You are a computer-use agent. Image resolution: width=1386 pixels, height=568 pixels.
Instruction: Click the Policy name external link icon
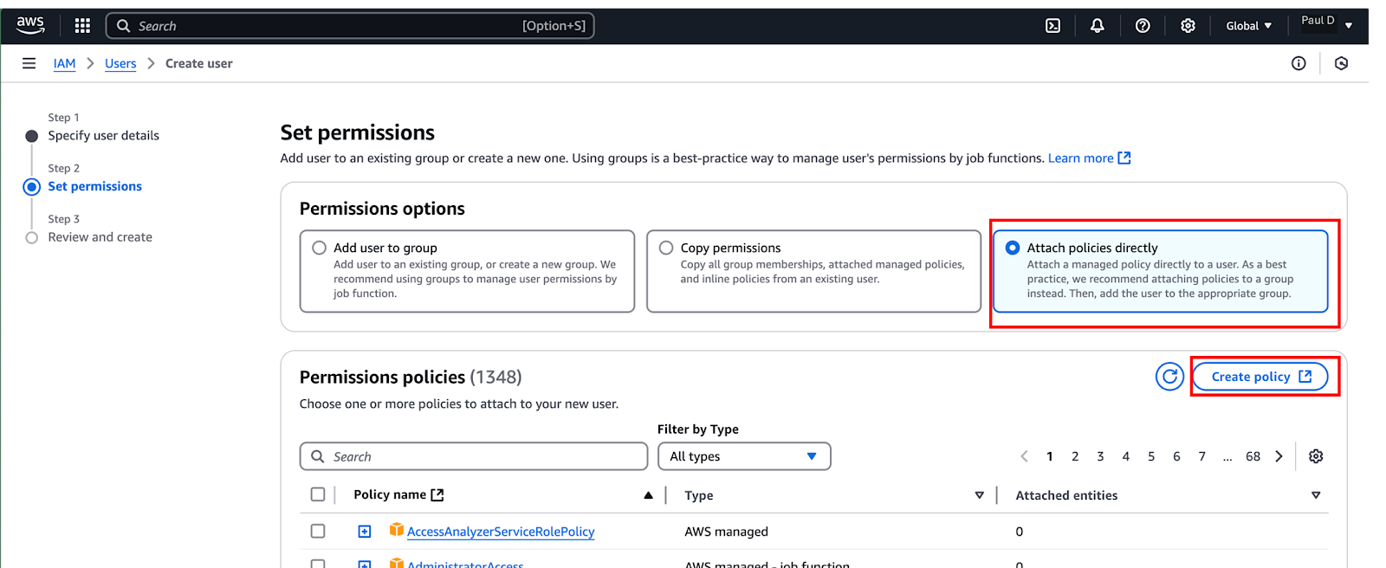pyautogui.click(x=437, y=494)
